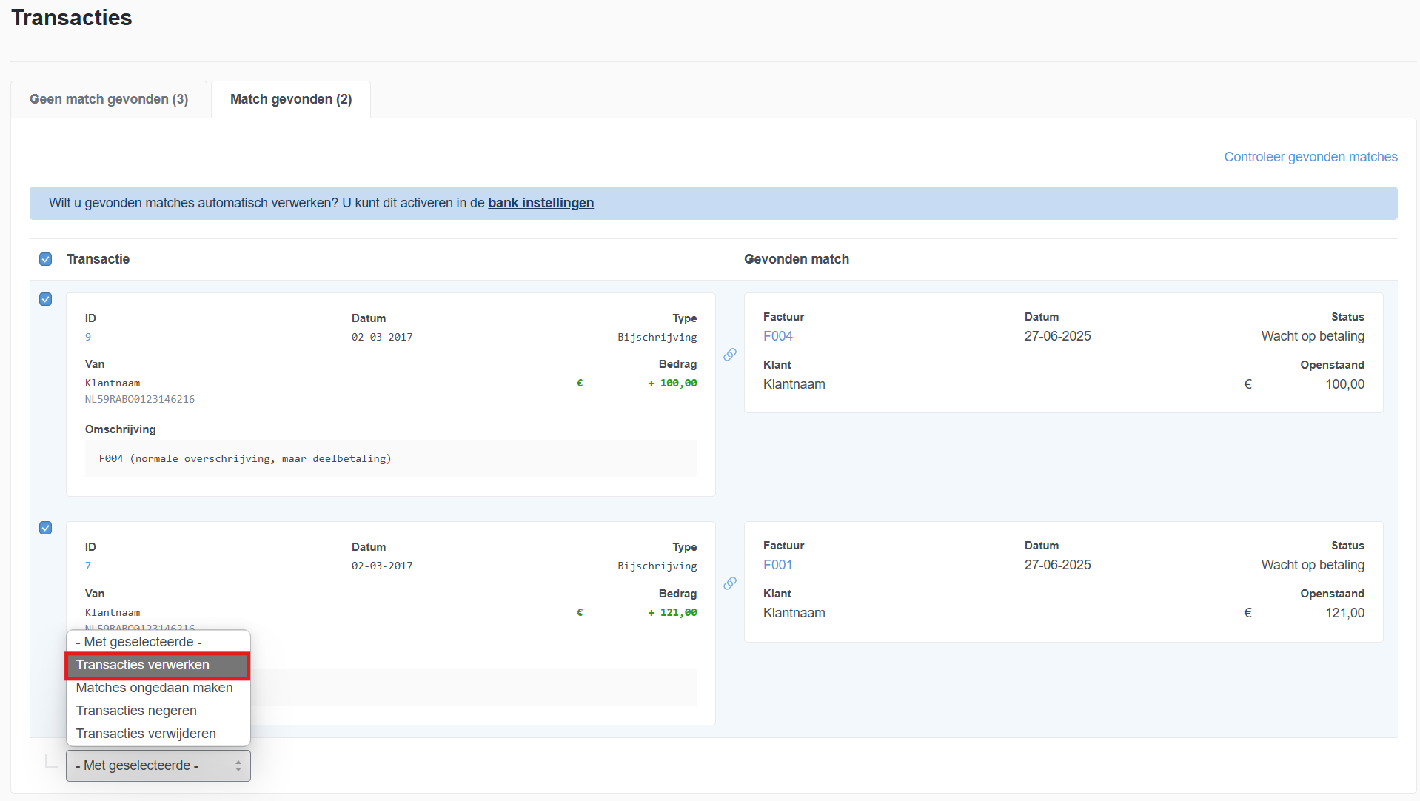Toggle the select-all Transactie checkbox
This screenshot has height=801, width=1420.
click(46, 259)
